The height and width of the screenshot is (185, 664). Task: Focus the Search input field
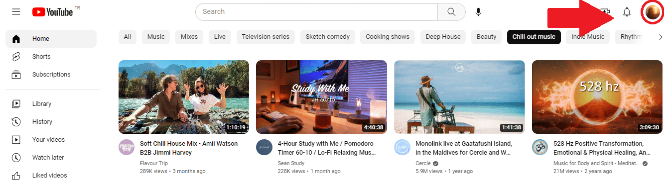316,11
